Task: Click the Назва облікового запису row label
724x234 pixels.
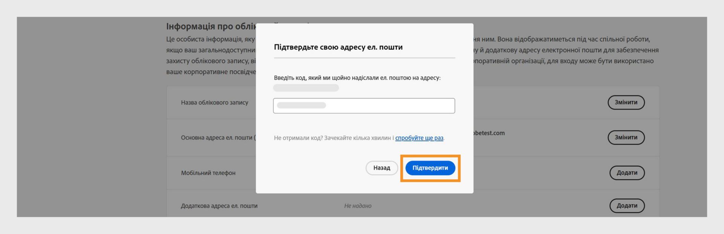Action: pos(215,102)
